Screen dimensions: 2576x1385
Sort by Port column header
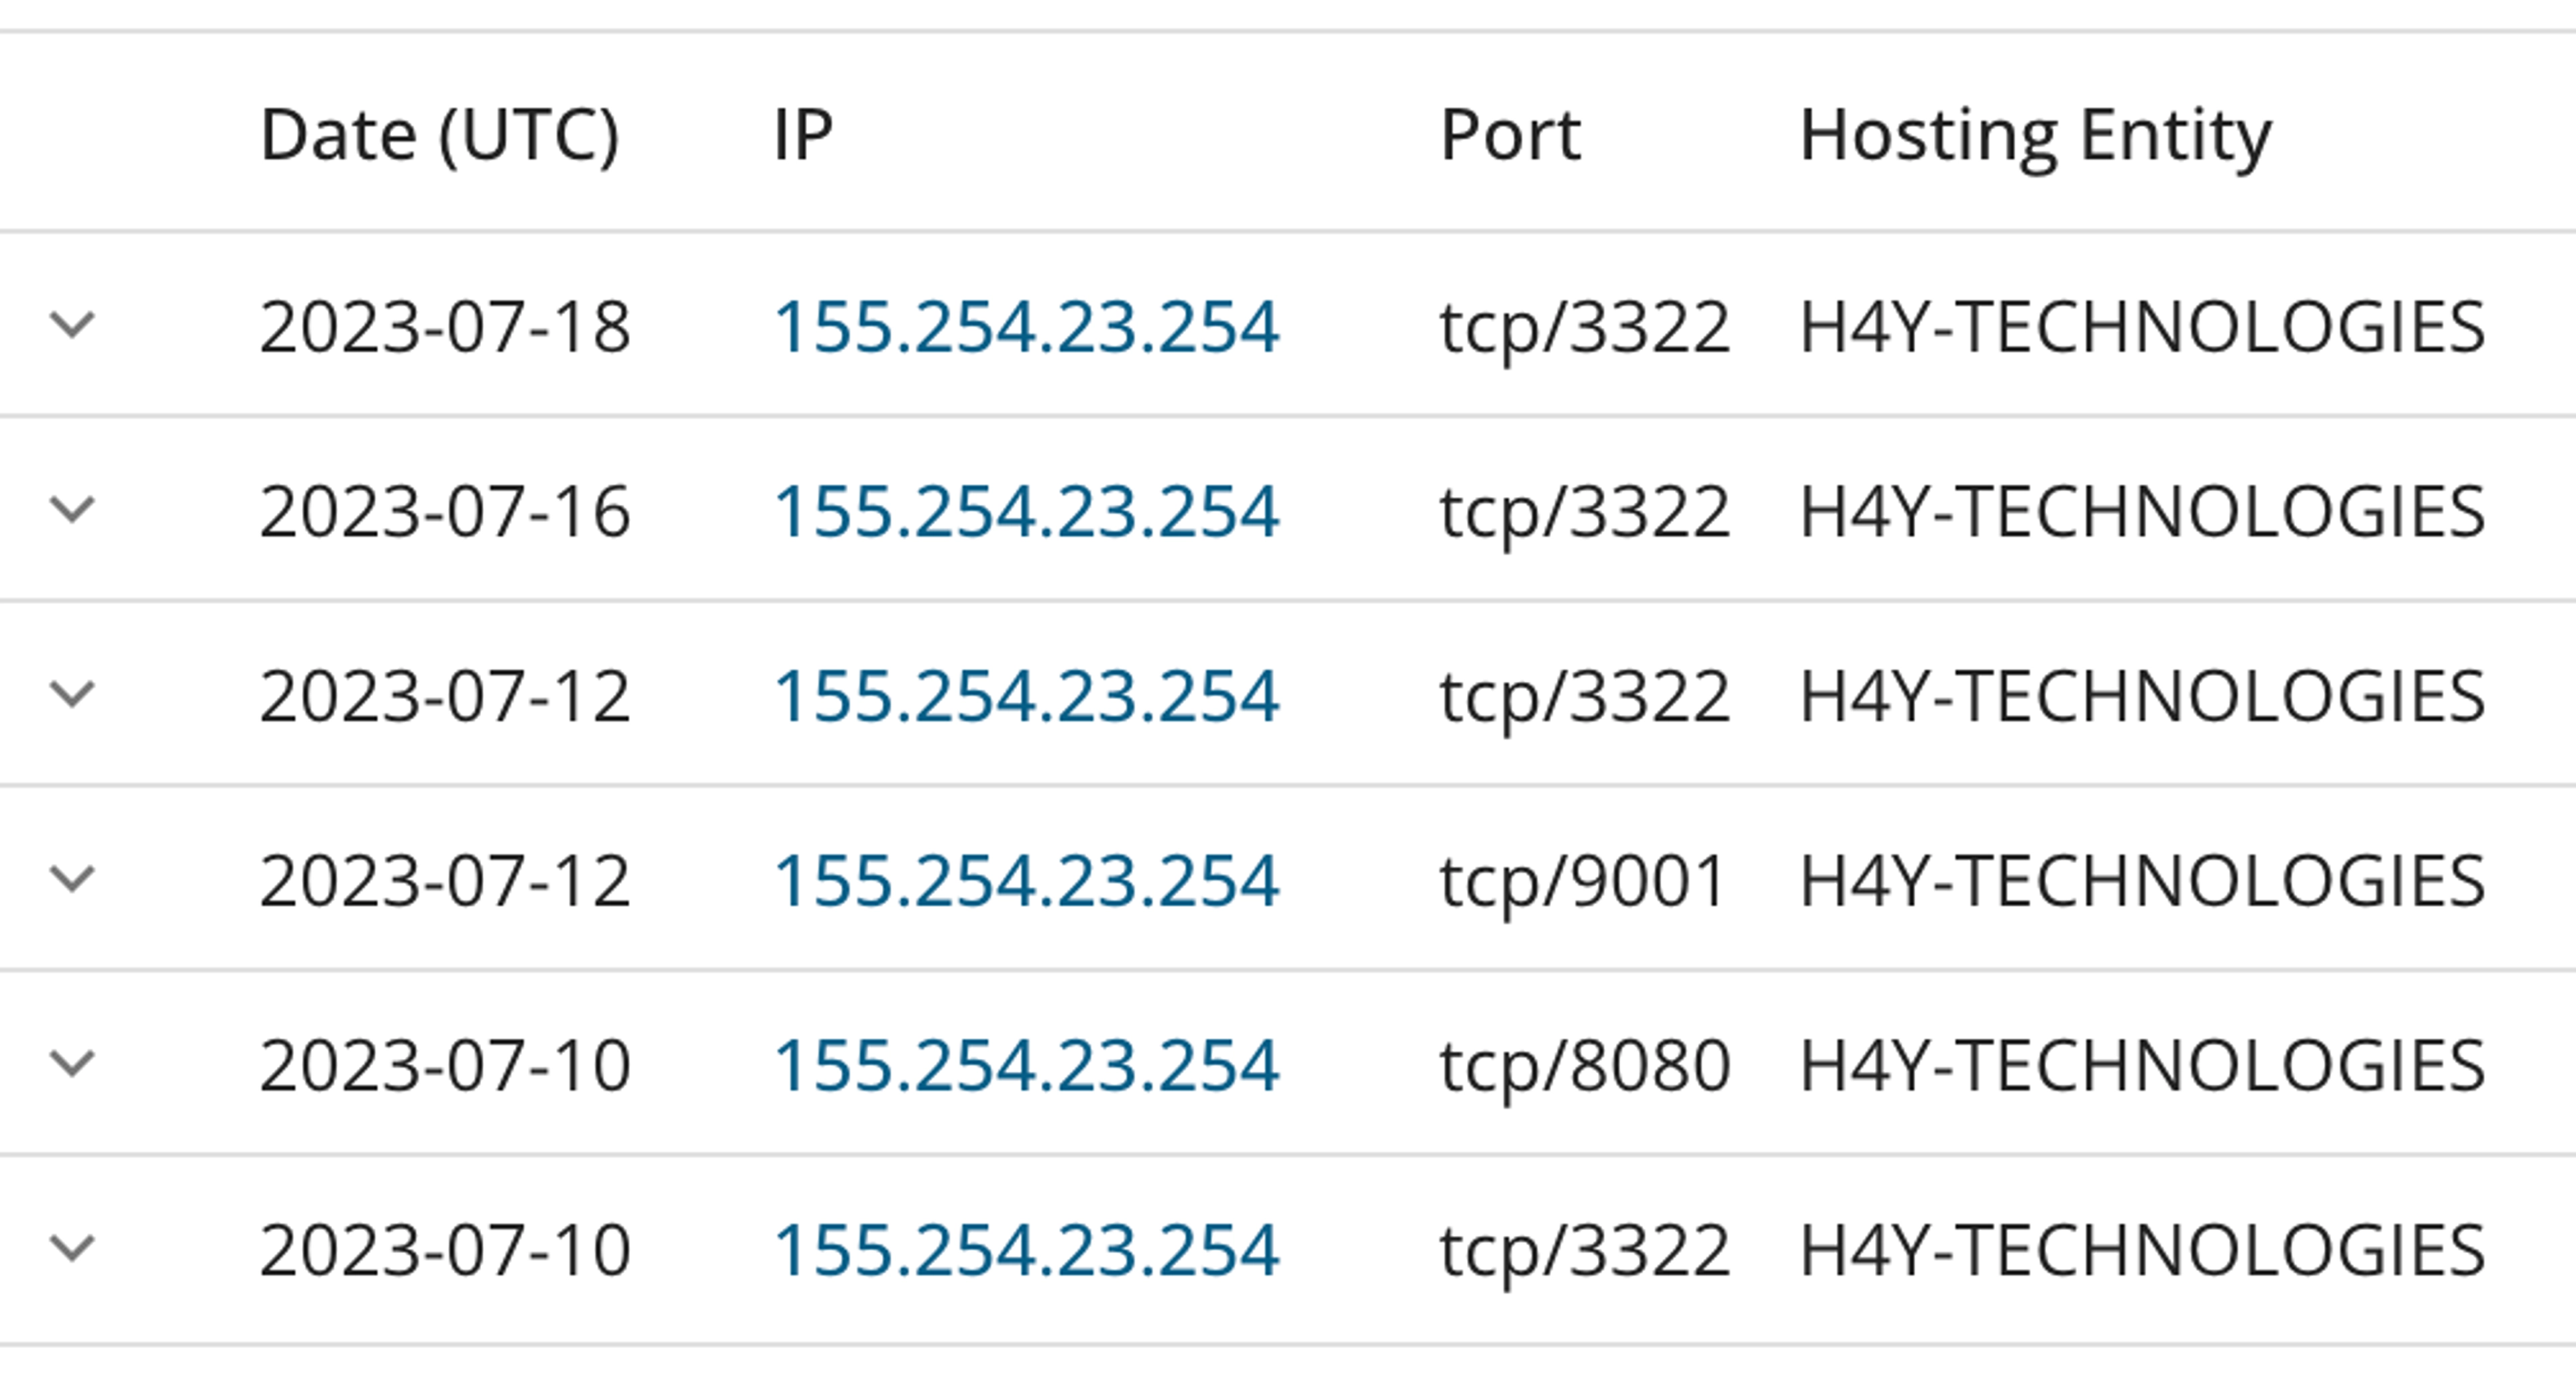(1510, 134)
